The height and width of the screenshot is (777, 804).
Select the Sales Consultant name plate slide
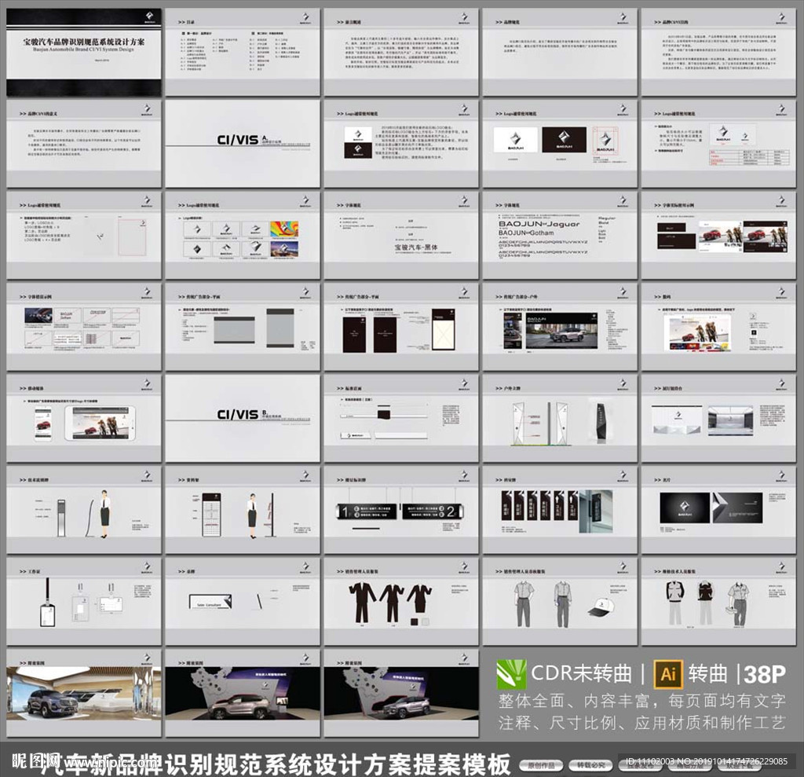point(242,602)
